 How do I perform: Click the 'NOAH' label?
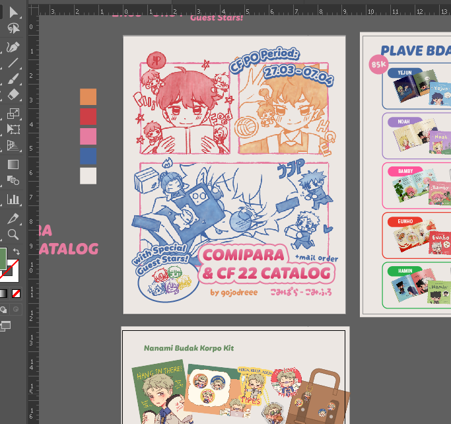404,122
